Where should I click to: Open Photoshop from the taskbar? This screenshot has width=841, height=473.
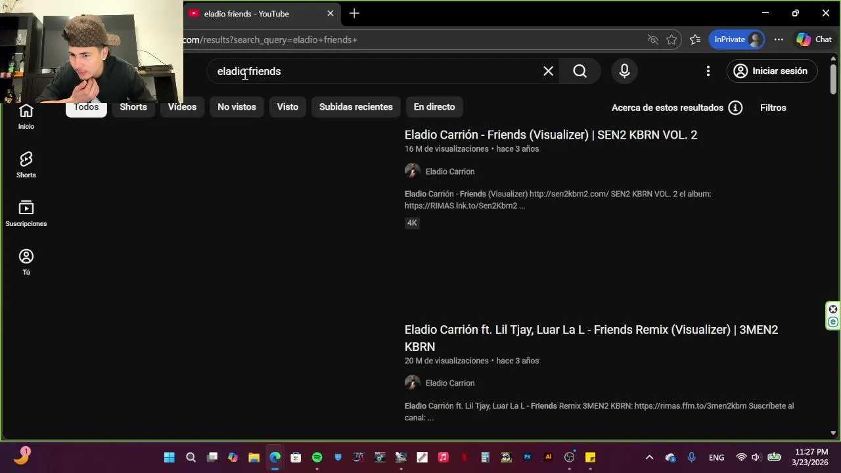tap(527, 457)
